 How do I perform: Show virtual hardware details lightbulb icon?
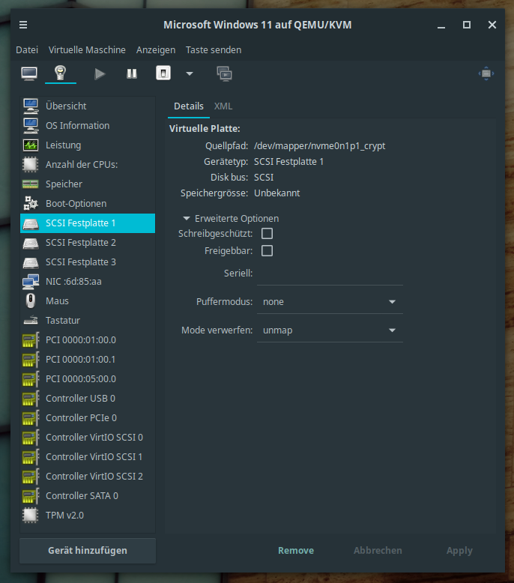click(60, 73)
